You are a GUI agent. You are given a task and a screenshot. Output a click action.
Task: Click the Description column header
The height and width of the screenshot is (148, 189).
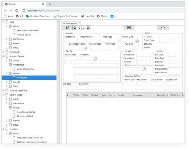144,95
